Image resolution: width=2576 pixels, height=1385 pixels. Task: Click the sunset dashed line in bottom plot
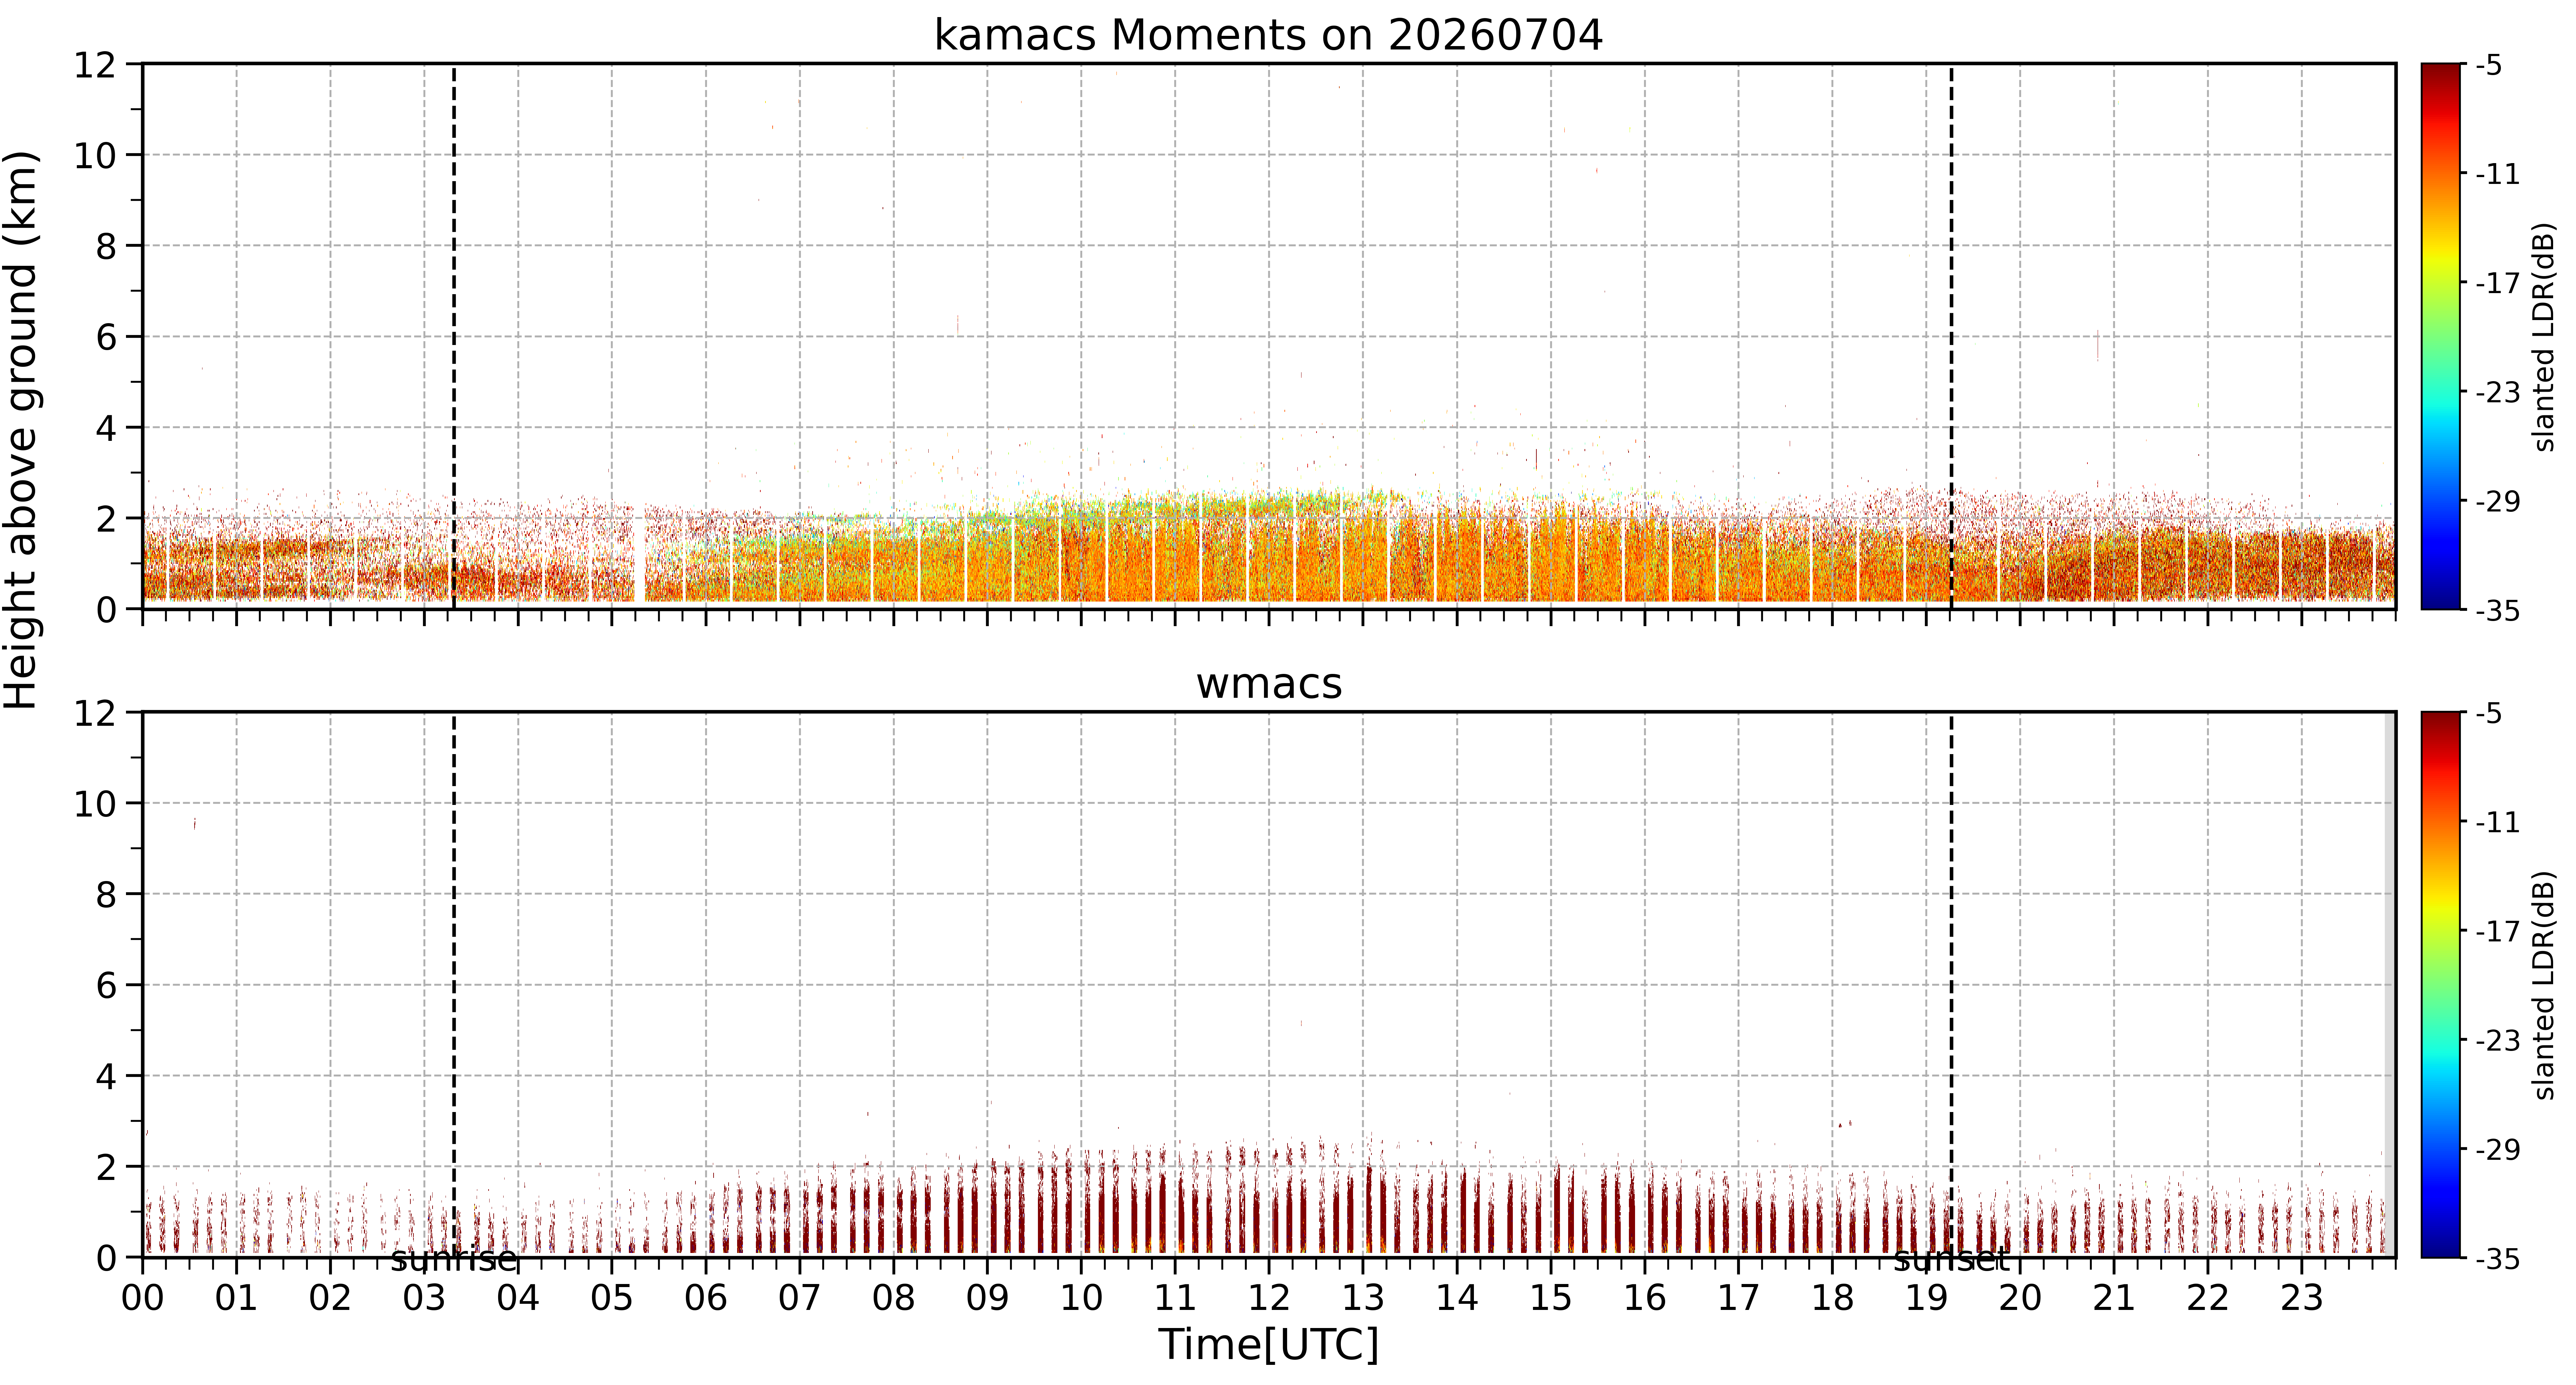pos(1951,985)
